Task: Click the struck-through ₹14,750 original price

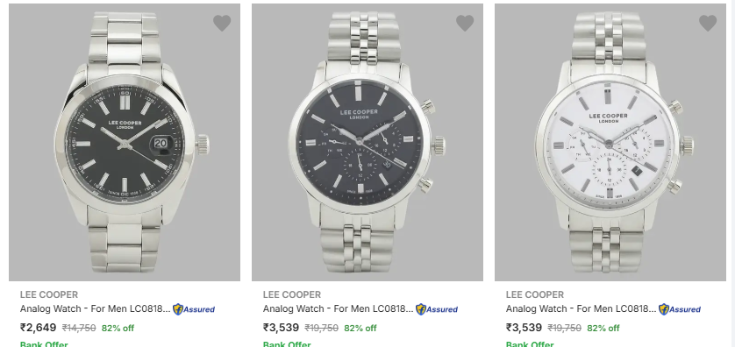Action: (x=79, y=329)
